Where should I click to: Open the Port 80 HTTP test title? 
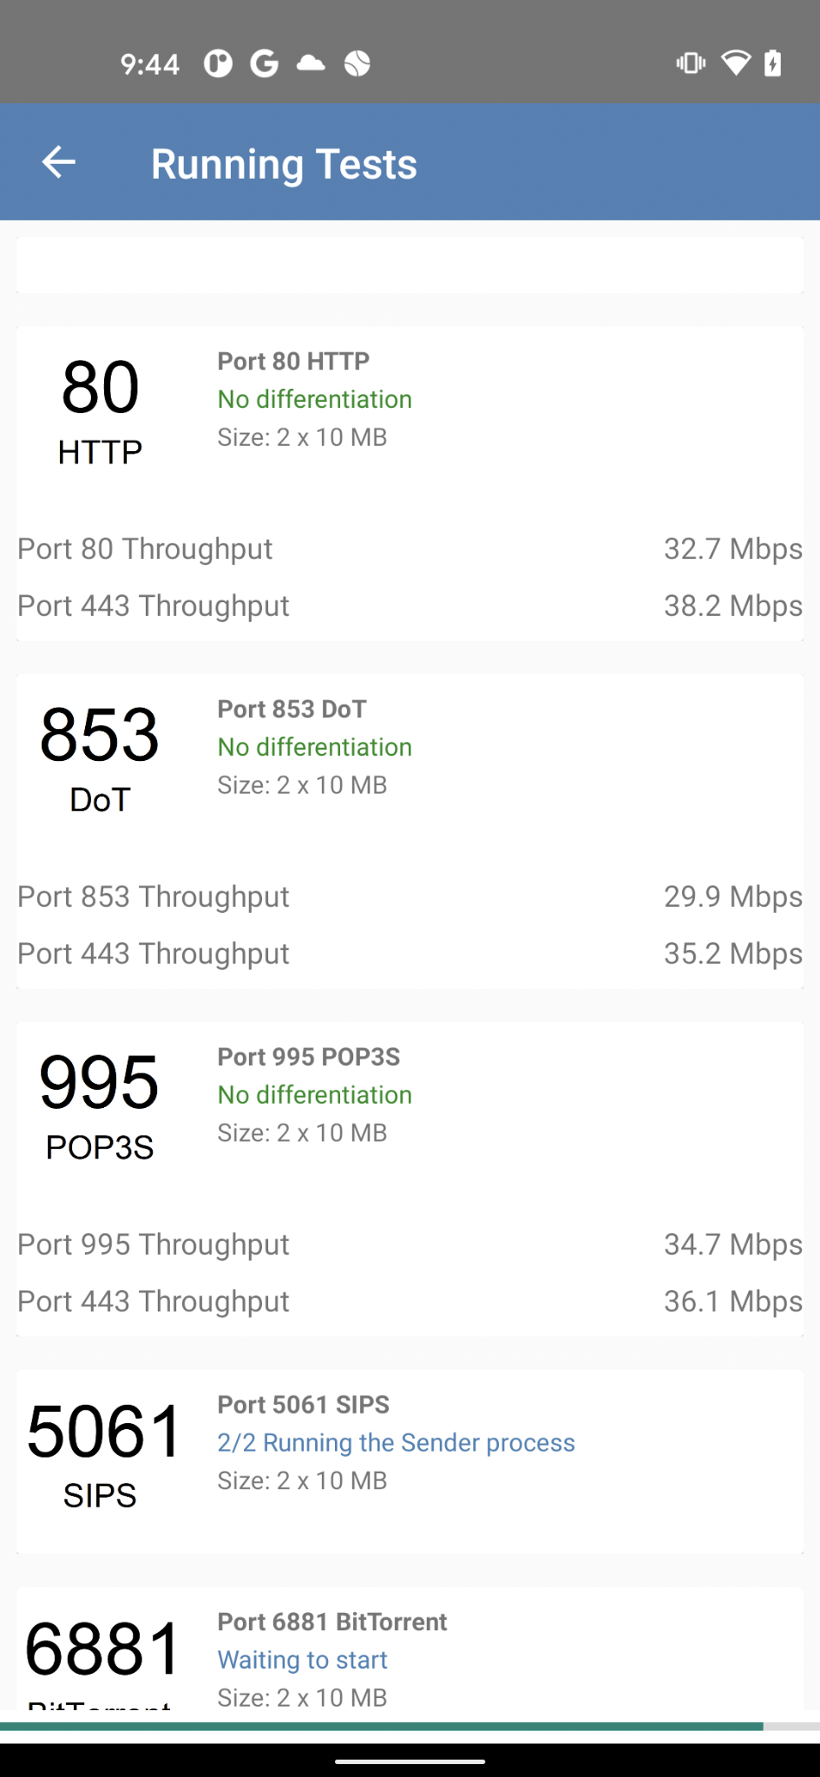coord(293,361)
